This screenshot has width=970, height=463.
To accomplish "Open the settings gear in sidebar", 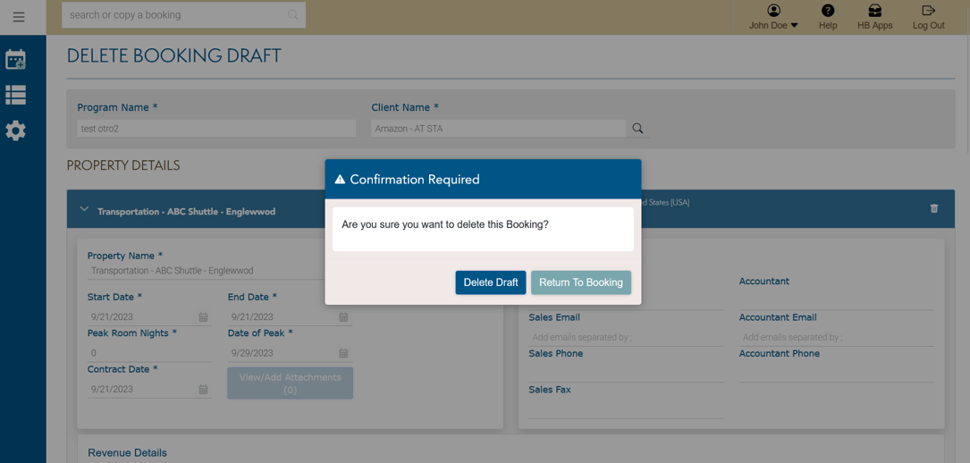I will click(x=15, y=131).
